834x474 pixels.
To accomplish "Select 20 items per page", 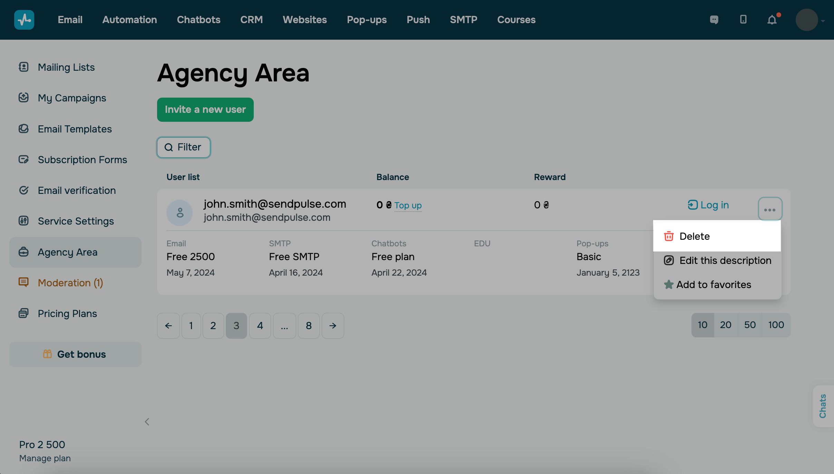I will (x=725, y=325).
